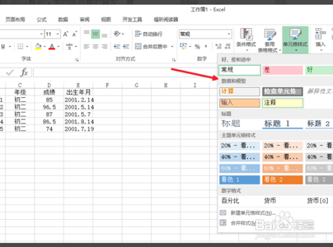Select the cell containing 96.5
The height and width of the screenshot is (247, 333).
click(49, 107)
